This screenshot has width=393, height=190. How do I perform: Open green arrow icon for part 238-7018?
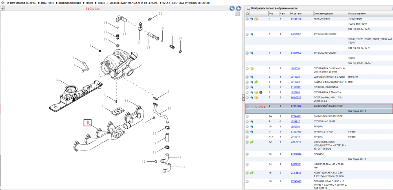tap(252, 142)
